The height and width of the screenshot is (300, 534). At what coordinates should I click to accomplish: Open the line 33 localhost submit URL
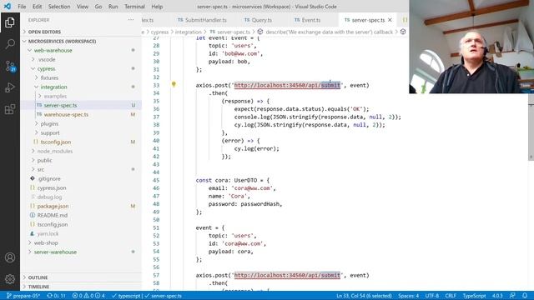click(x=287, y=85)
